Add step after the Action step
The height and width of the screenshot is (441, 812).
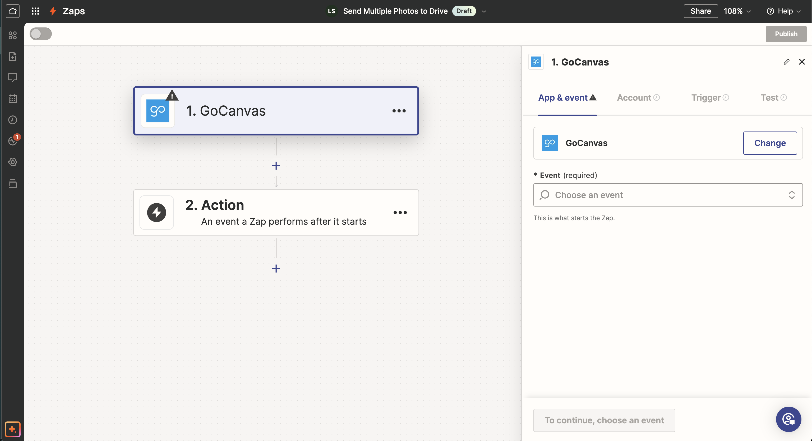pyautogui.click(x=276, y=268)
